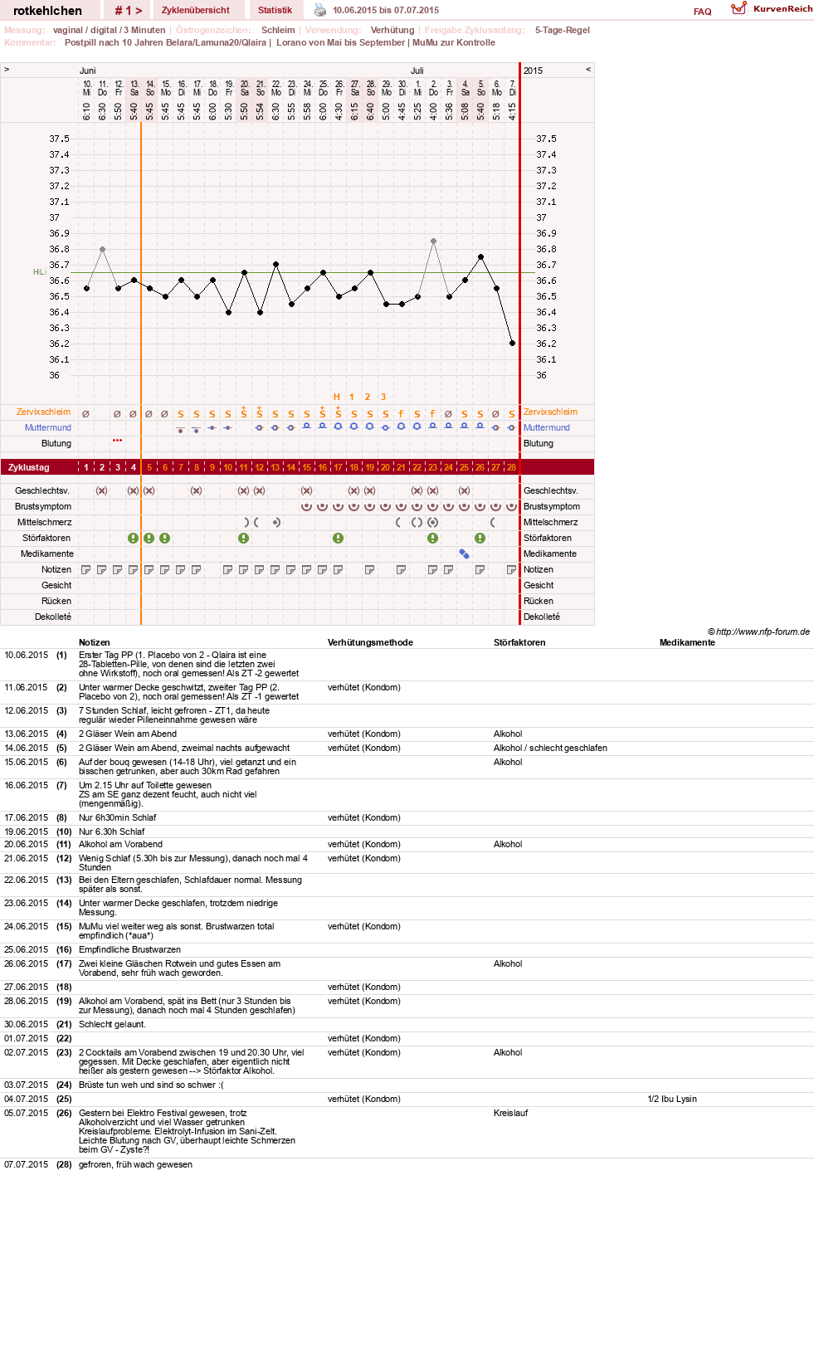Viewport: 814px width, 1346px height.
Task: Click the Zervixschleim 'f' symbol on cycle day 21
Action: [x=401, y=413]
